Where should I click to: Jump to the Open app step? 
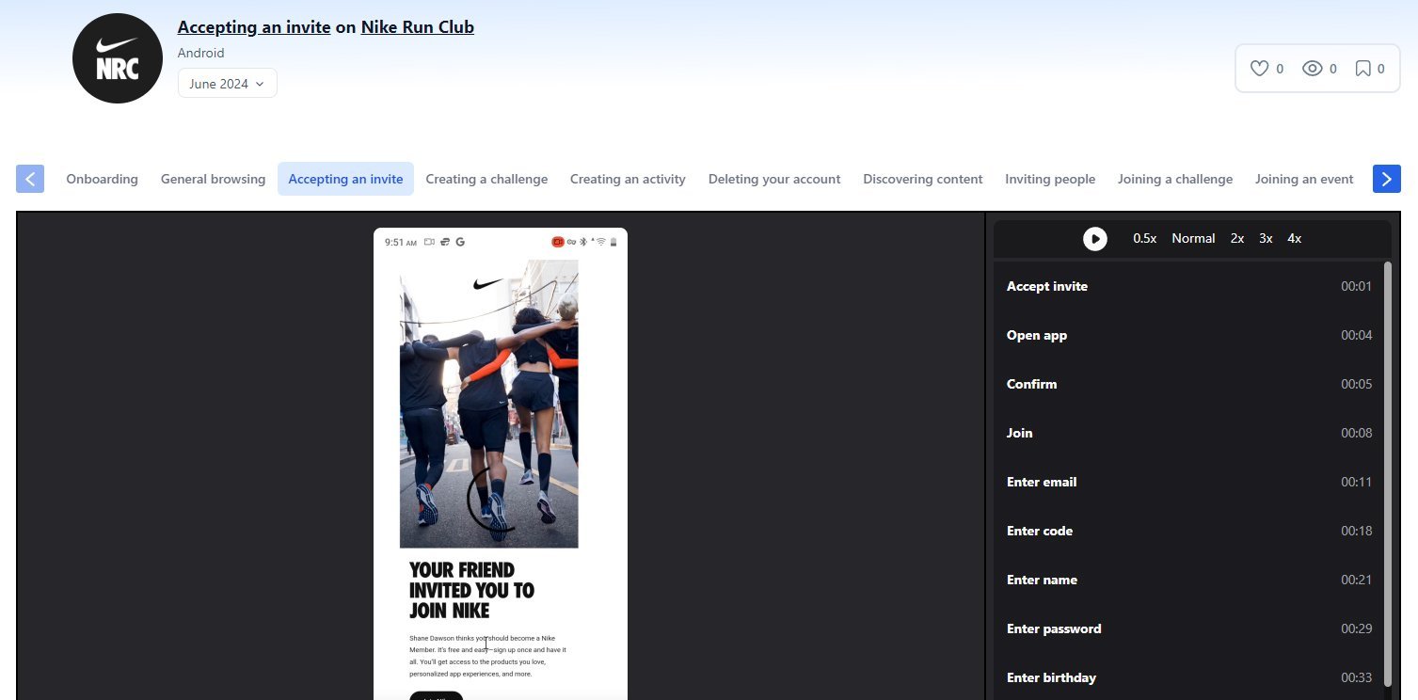1189,335
